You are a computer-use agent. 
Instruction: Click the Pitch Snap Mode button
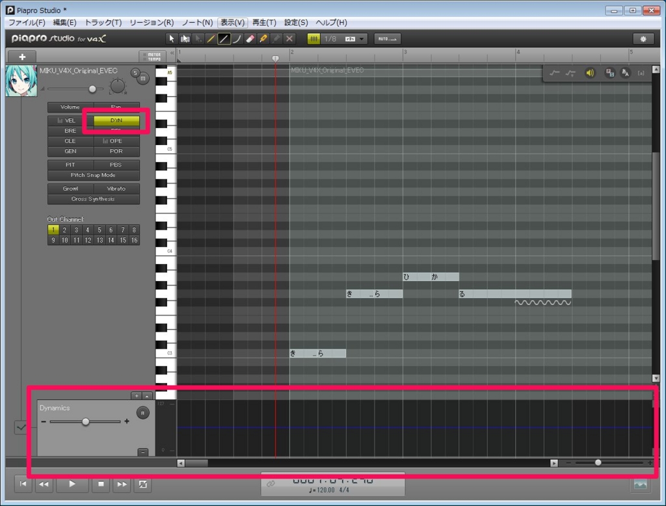point(93,176)
